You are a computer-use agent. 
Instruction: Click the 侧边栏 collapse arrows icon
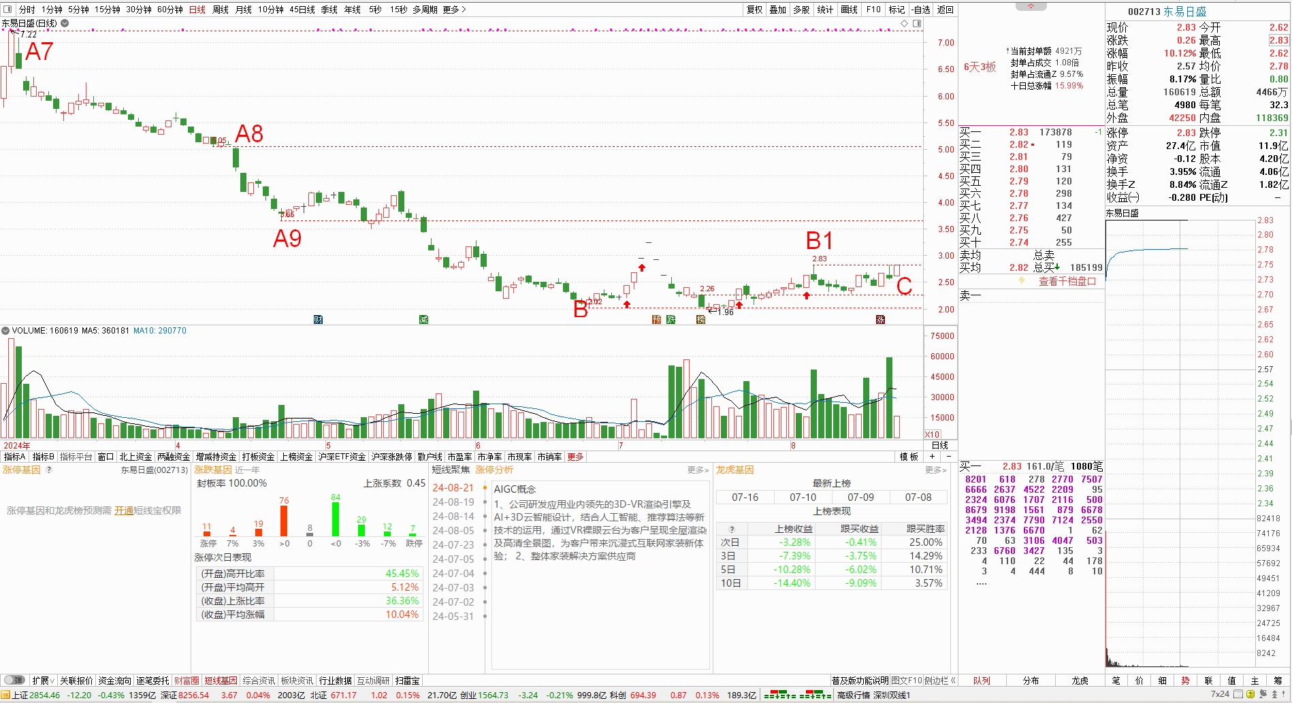[x=953, y=681]
